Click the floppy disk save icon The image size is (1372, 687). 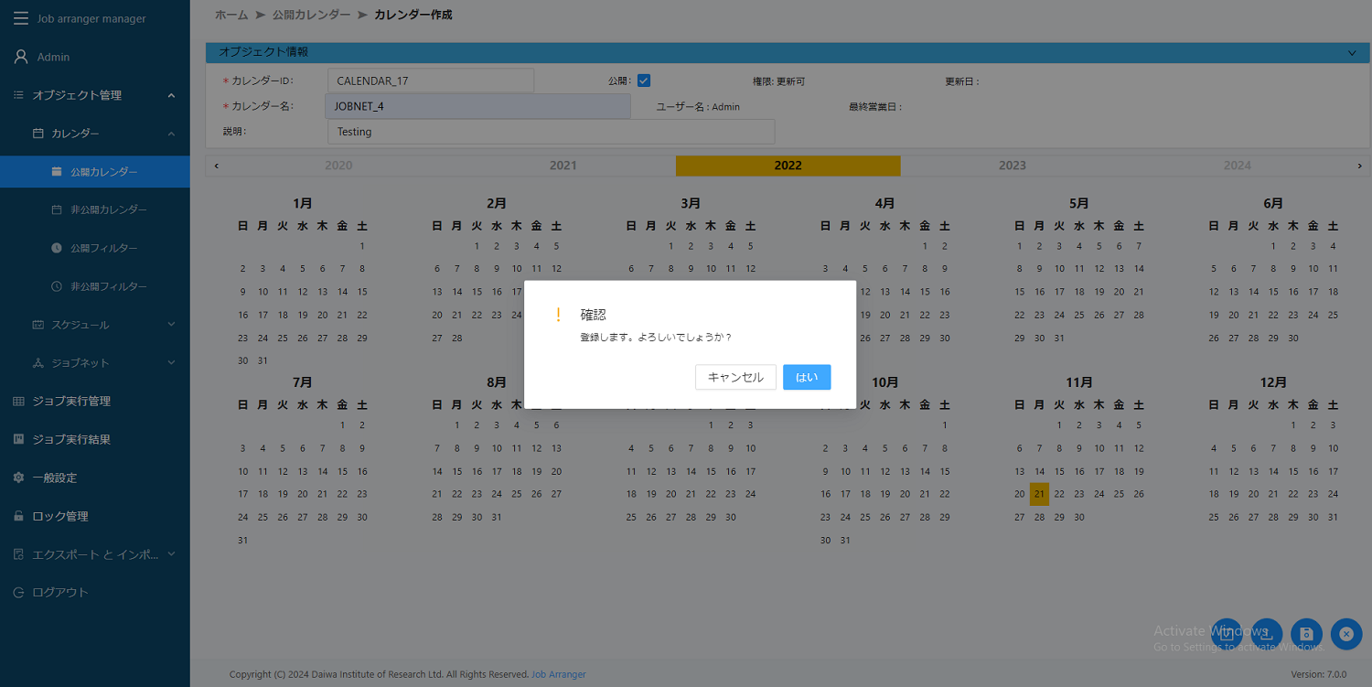(x=1306, y=634)
